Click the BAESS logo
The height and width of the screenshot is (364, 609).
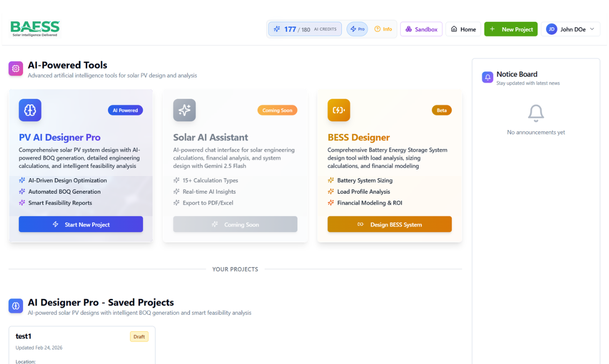click(x=35, y=29)
